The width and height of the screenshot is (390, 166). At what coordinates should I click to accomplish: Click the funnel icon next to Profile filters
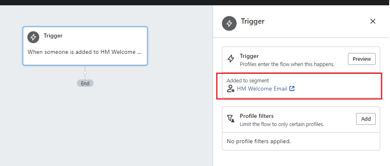click(x=231, y=119)
